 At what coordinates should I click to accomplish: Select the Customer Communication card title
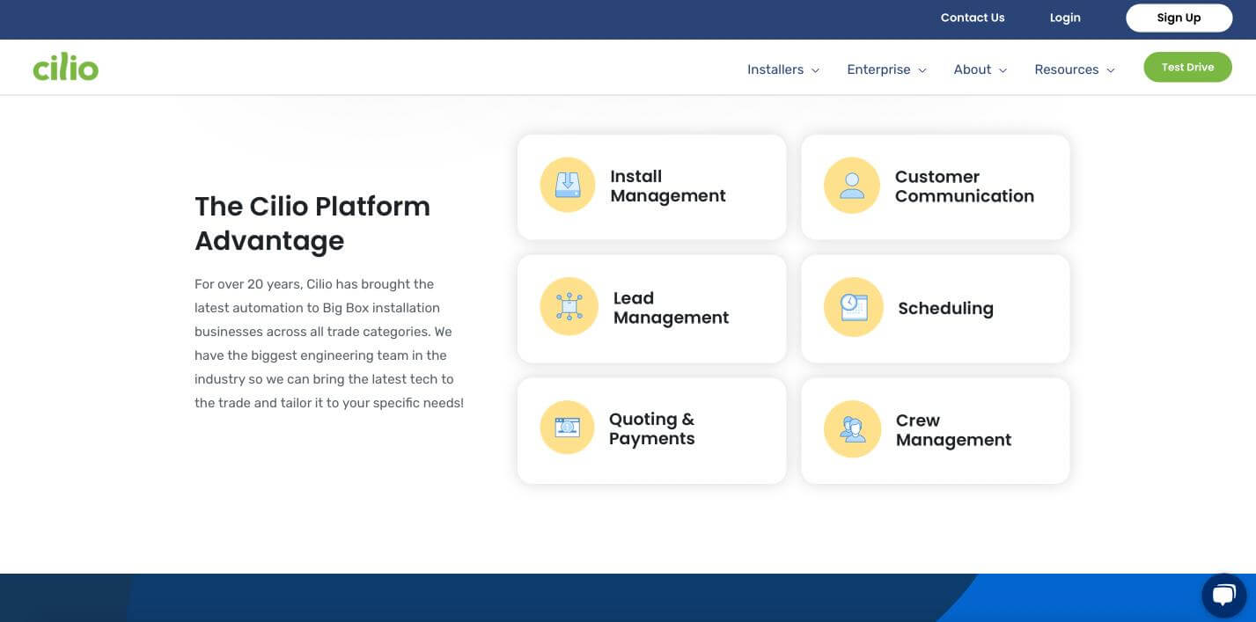(x=965, y=187)
